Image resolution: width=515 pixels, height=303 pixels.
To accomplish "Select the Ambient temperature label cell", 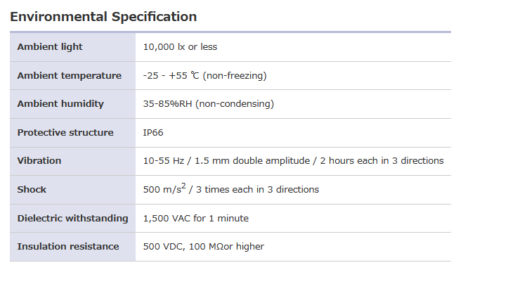I will click(69, 76).
